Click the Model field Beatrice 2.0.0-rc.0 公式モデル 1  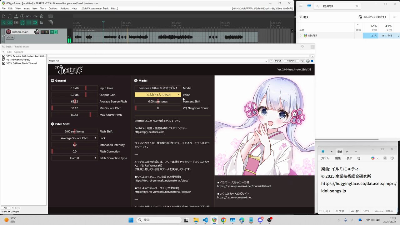tap(158, 88)
